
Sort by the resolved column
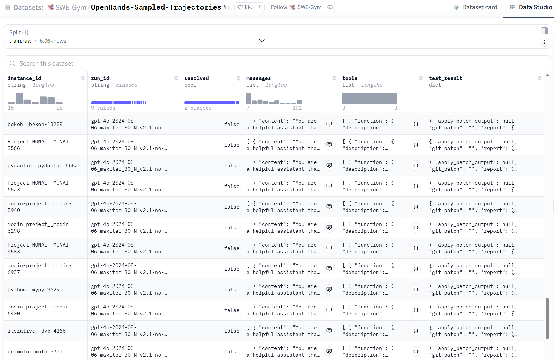point(238,78)
